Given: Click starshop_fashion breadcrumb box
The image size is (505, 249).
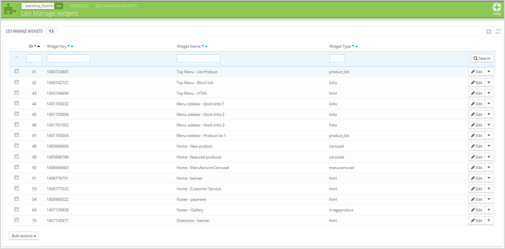Looking at the screenshot, I should 42,6.
